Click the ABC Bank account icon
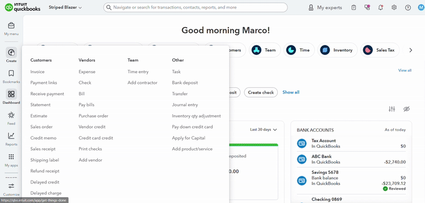425x203 pixels. point(302,159)
